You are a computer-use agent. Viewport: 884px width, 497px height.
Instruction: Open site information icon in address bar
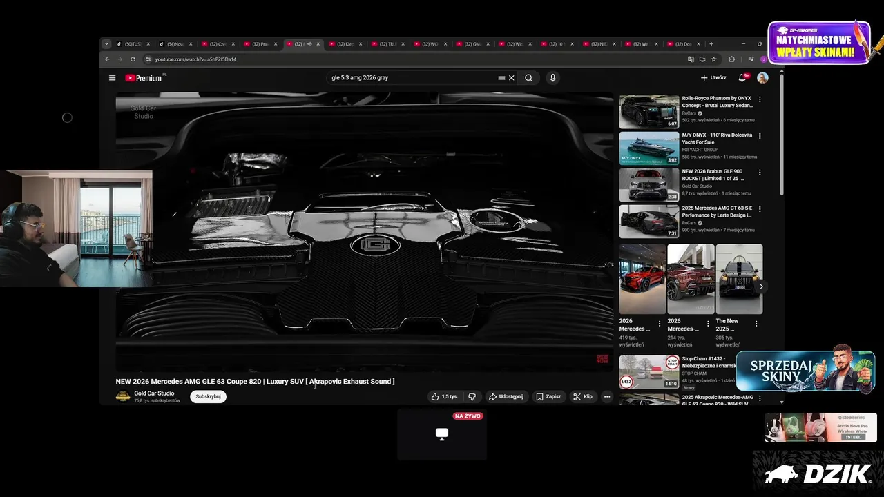pos(148,59)
